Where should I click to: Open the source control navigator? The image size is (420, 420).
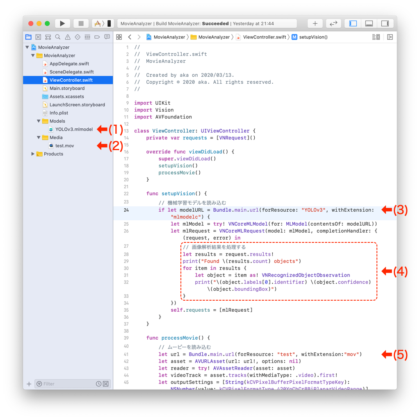38,37
